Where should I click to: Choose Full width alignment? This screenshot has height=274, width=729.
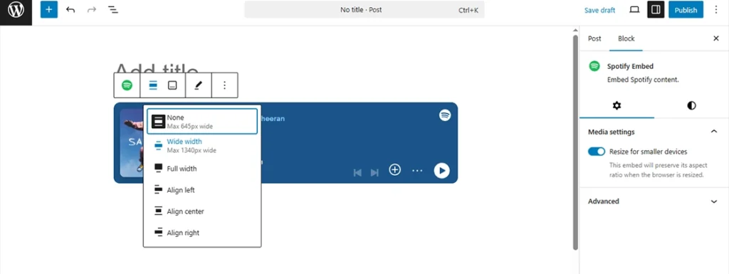(202, 169)
